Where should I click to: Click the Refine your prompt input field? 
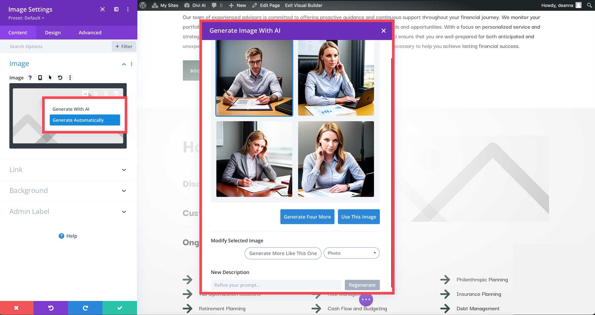click(x=276, y=285)
